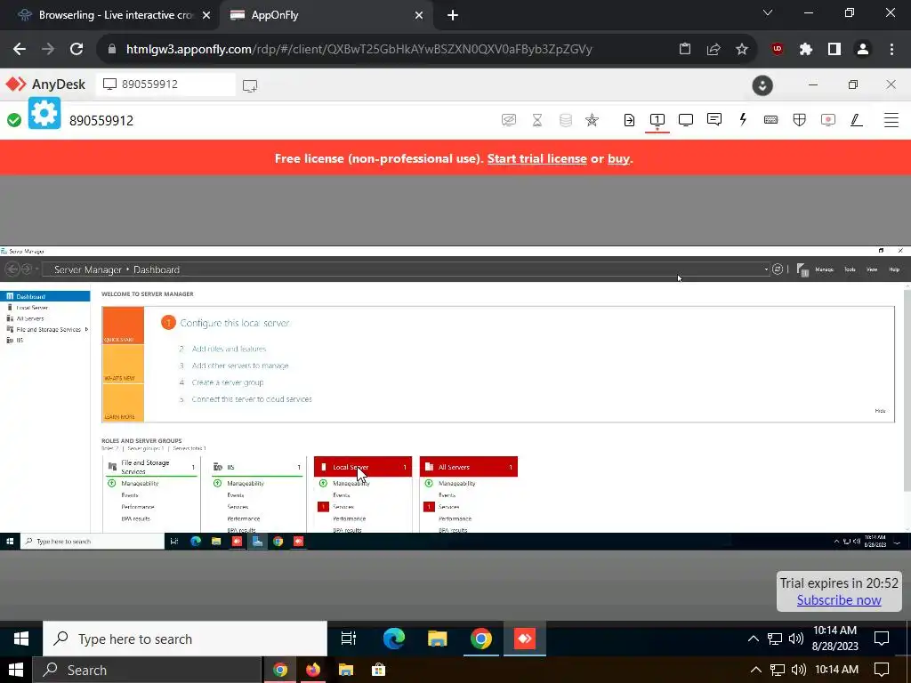The height and width of the screenshot is (683, 911).
Task: Select AnyDesk session tab 890559912
Action: [165, 84]
